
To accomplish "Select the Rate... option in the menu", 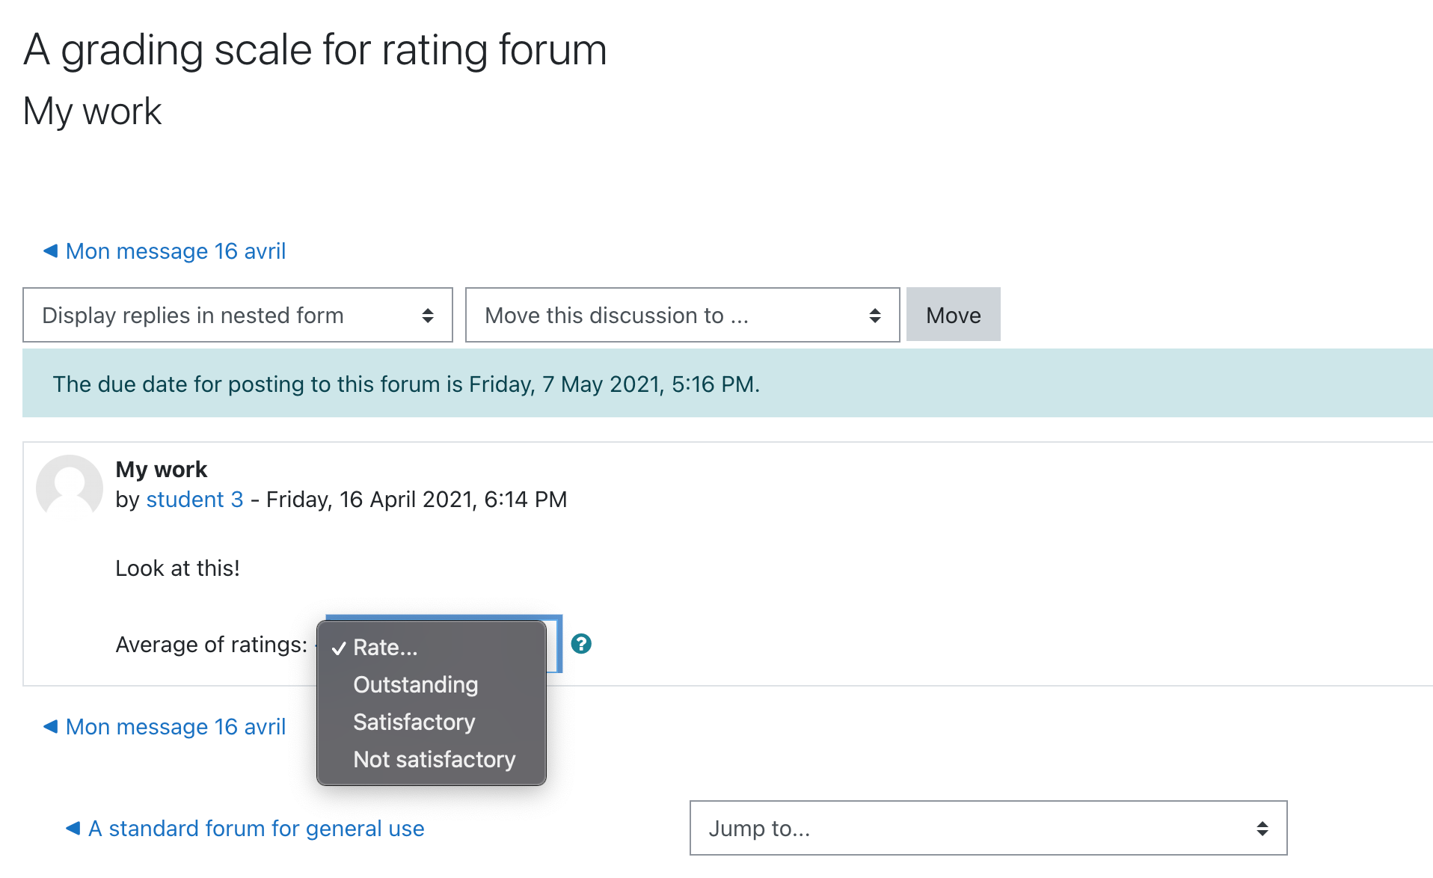I will pyautogui.click(x=432, y=647).
